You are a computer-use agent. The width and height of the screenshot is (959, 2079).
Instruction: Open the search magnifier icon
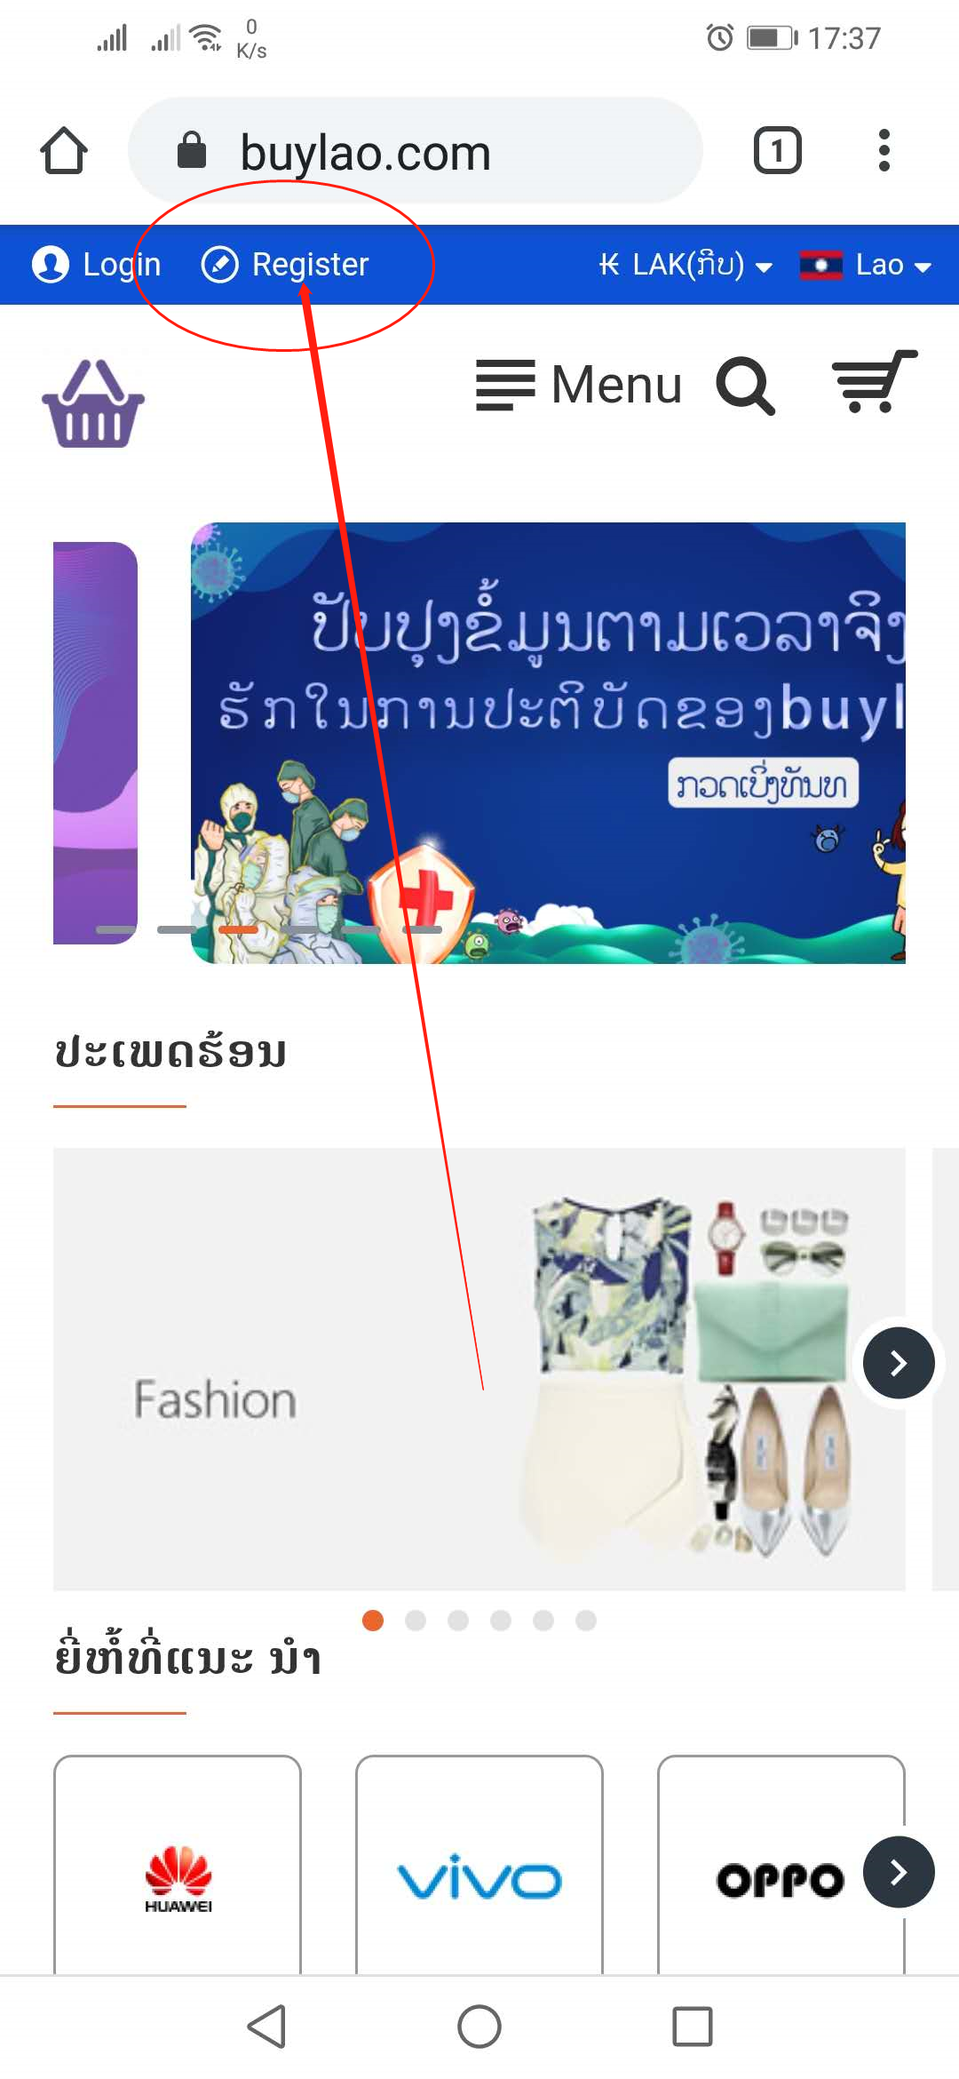tap(746, 386)
